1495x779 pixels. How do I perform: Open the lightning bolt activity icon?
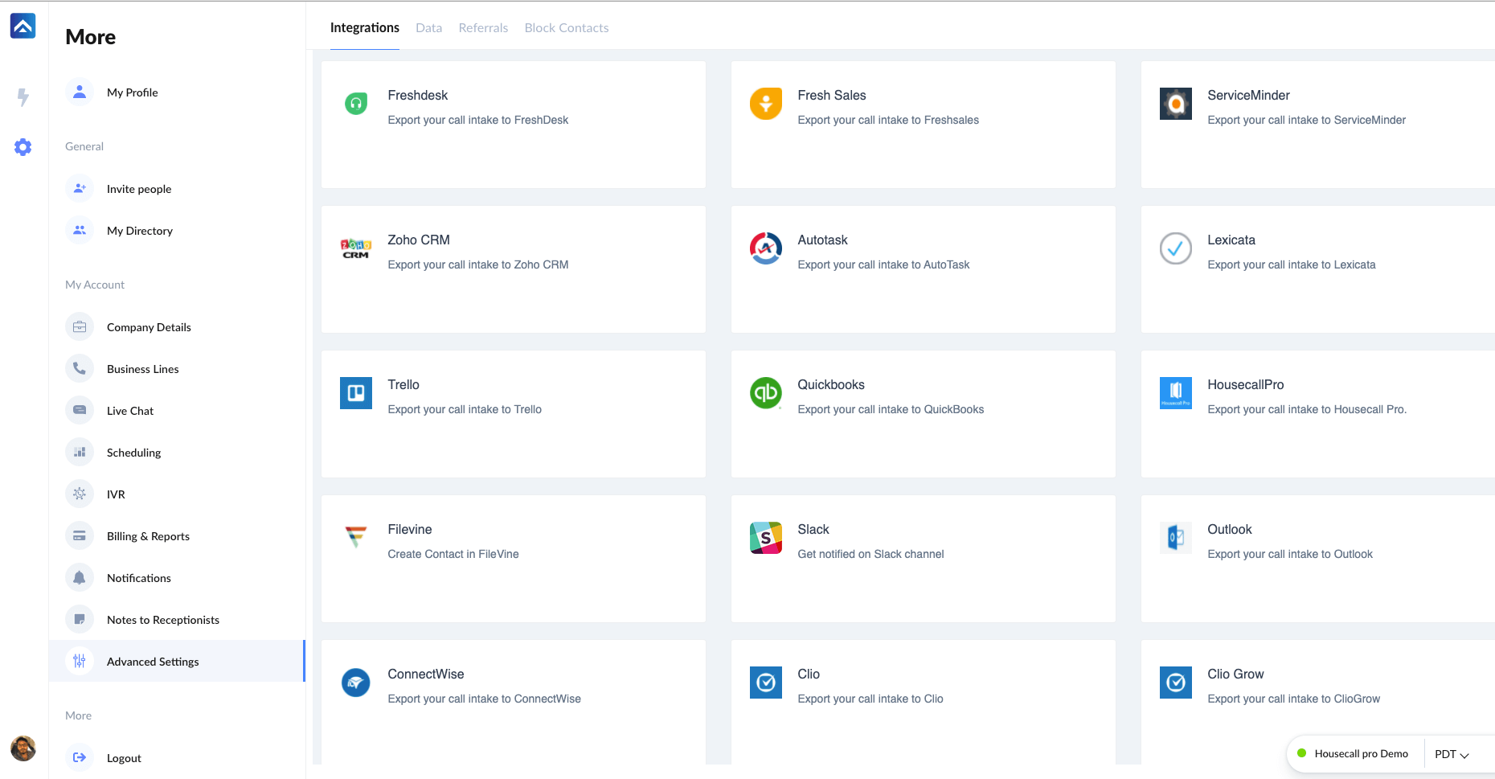point(23,97)
